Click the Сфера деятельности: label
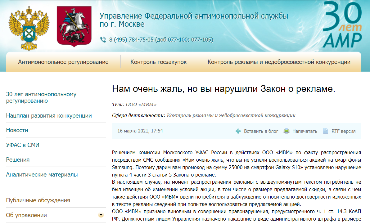 pos(138,115)
